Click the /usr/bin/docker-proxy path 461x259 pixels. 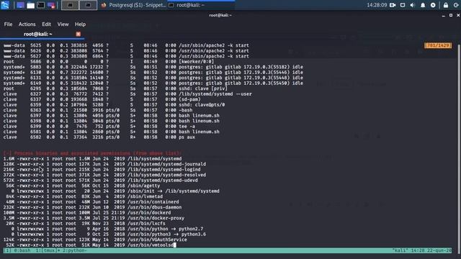[x=156, y=218]
